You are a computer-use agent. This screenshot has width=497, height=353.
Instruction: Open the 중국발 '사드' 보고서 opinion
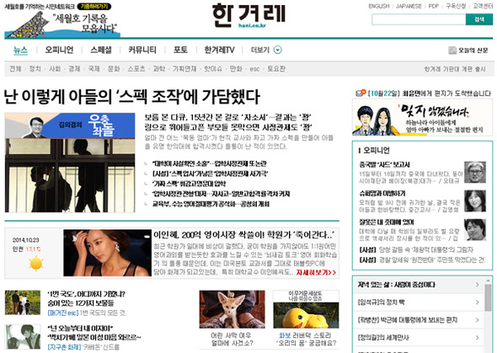click(x=384, y=165)
